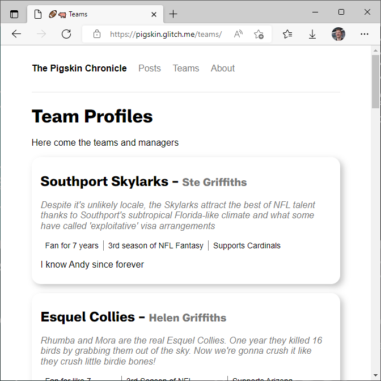
Task: Activate the Read aloud icon
Action: (238, 34)
